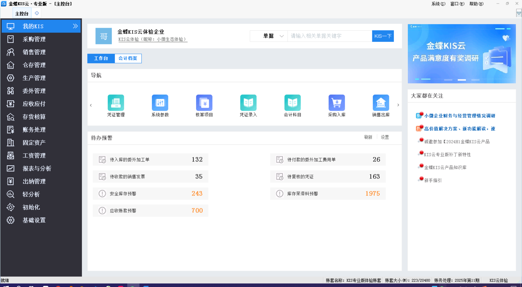
Task: Click the 核算项目 icon
Action: click(x=204, y=103)
